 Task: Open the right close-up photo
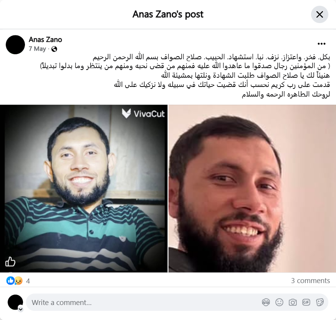click(x=252, y=188)
